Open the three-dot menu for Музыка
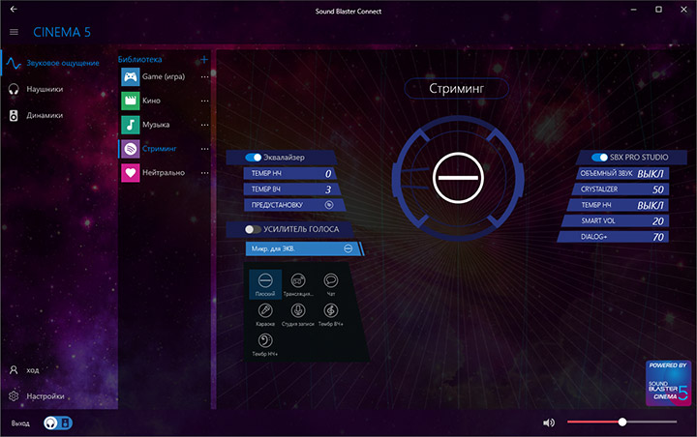Viewport: 697px width, 437px height. pos(204,125)
